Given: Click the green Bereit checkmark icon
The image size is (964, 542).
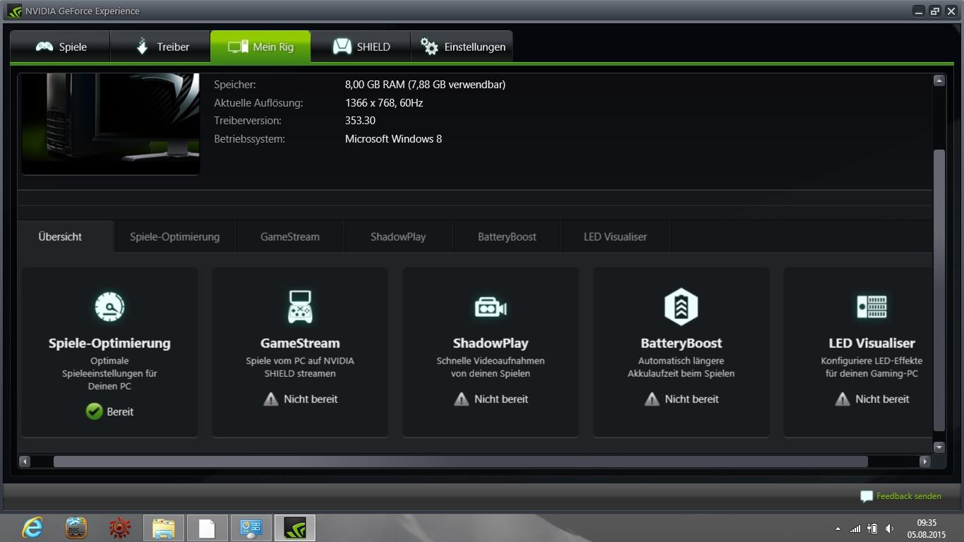Looking at the screenshot, I should coord(94,411).
